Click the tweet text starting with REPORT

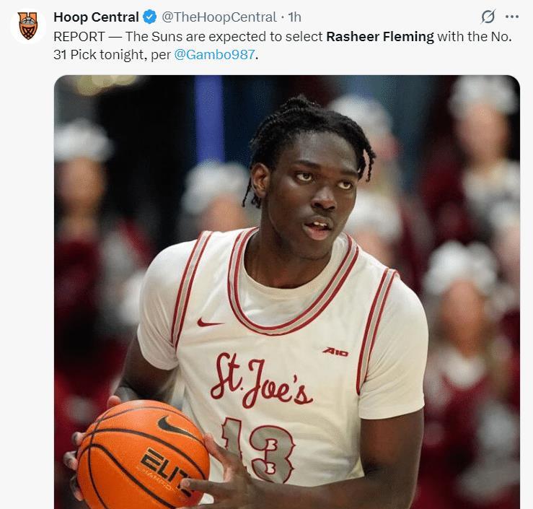(283, 45)
